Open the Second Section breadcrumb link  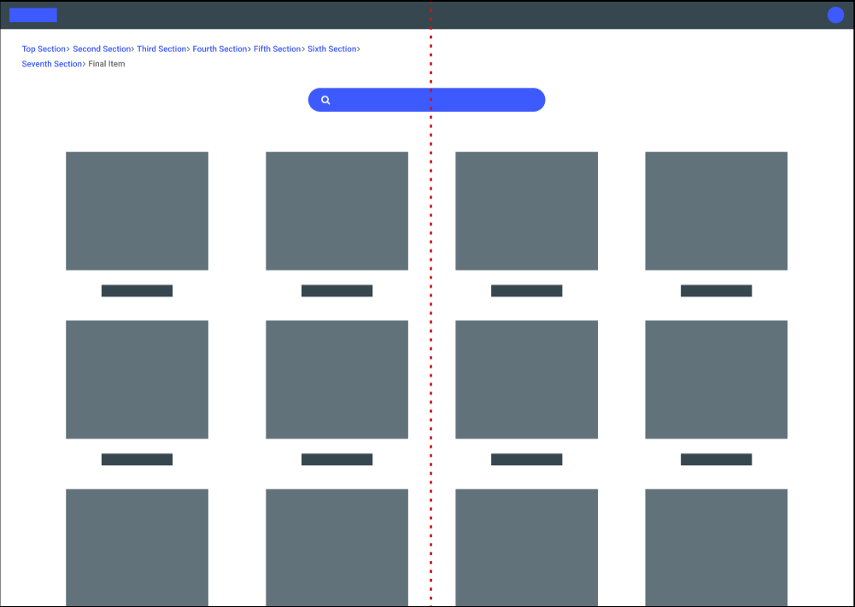[x=102, y=49]
